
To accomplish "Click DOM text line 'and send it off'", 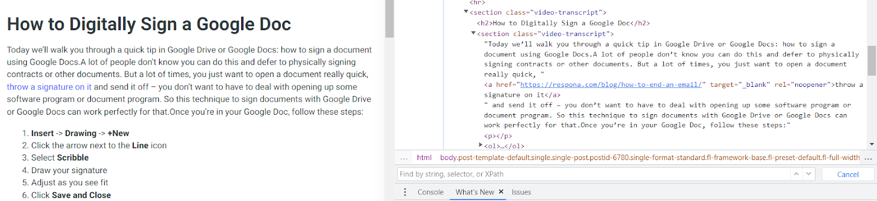I will 668,115.
